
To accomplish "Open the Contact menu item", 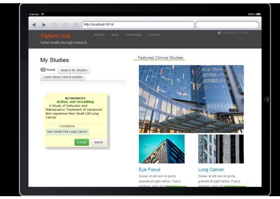I will 154,35.
